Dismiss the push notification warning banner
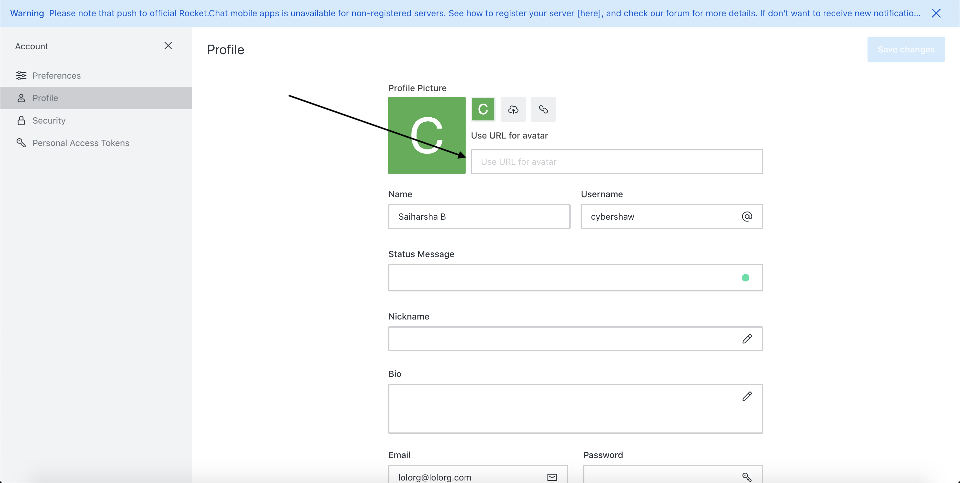 pos(937,13)
